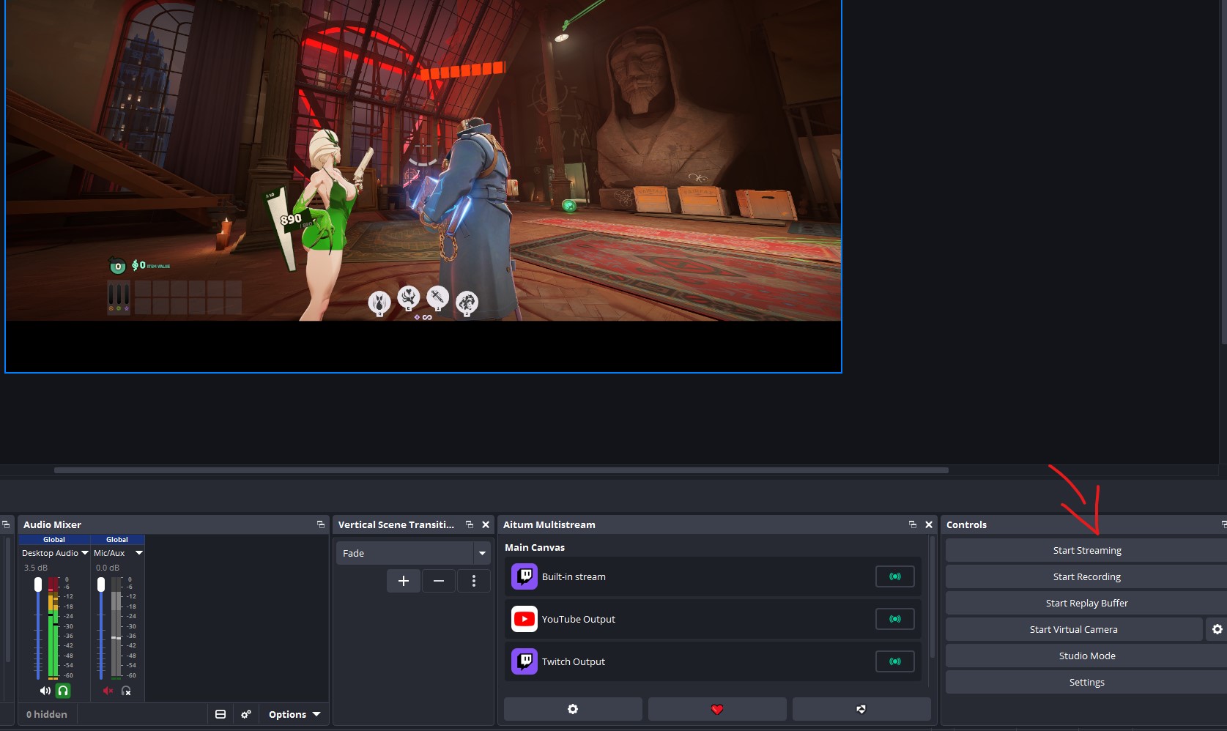
Task: Click the Controls dock title
Action: 966,524
